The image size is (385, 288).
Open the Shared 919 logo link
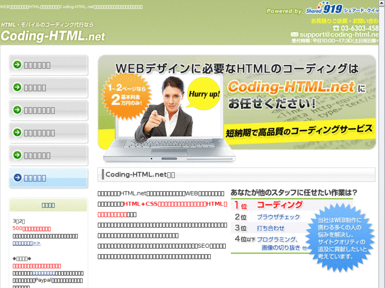tap(342, 8)
